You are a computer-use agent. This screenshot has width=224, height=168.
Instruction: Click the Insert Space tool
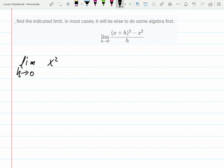[68, 4]
